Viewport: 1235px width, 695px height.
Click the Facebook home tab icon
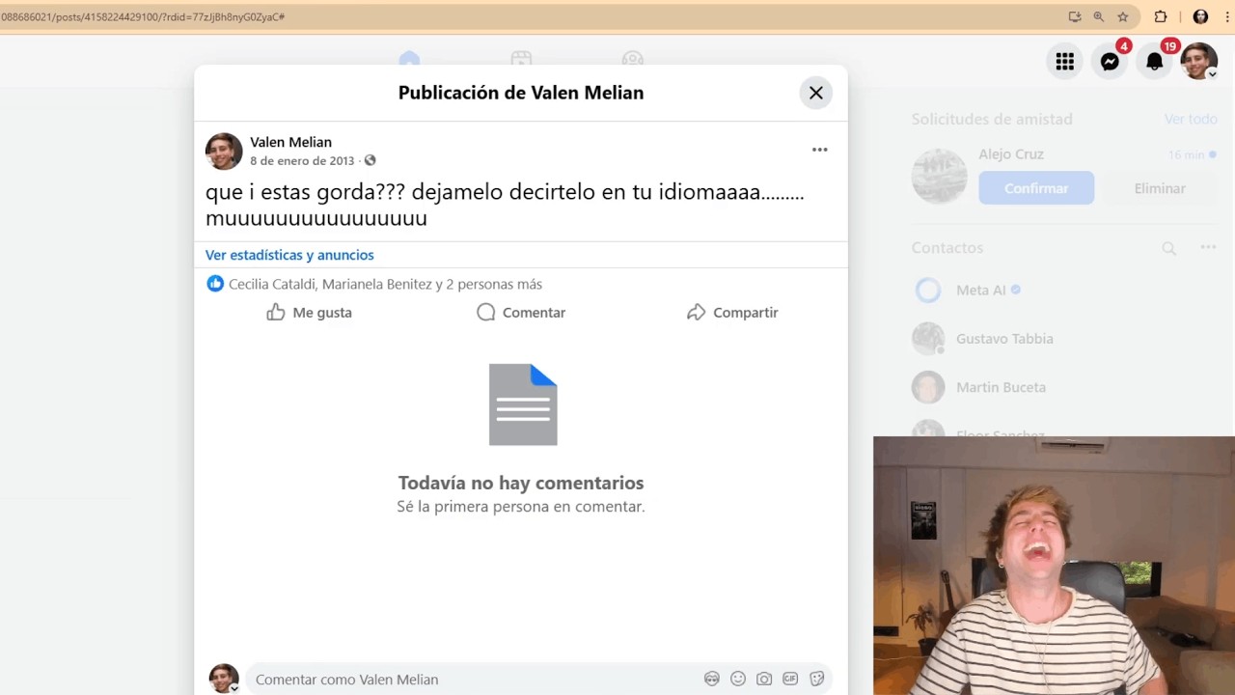coord(409,60)
